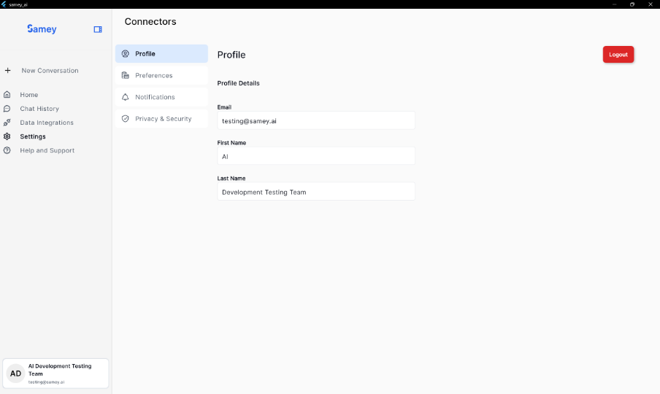Screen dimensions: 660x394
Task: Restore down the samey_ai window
Action: (x=632, y=4)
